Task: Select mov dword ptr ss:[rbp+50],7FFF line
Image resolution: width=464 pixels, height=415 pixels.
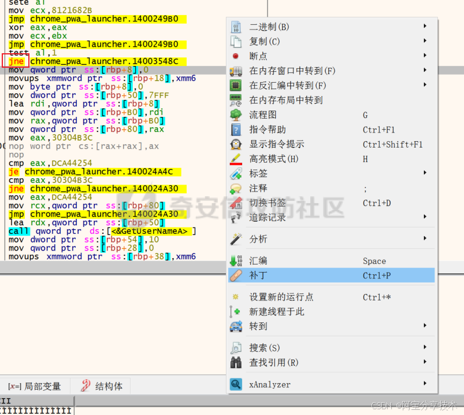Action: 88,96
